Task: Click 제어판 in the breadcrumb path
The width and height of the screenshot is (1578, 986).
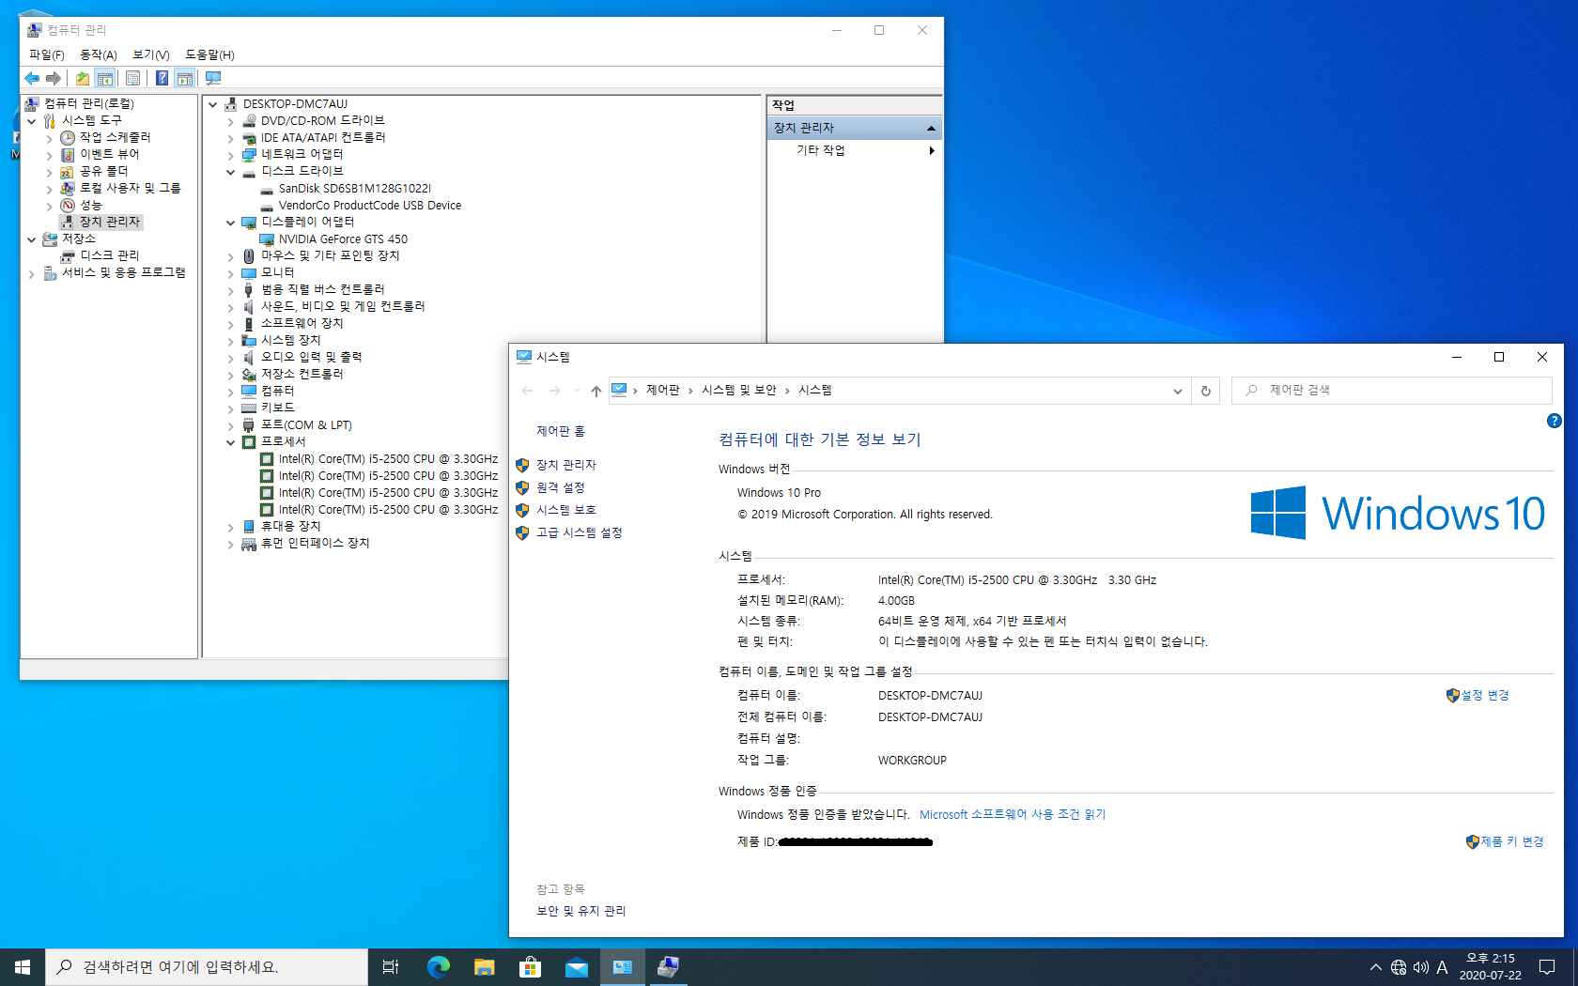Action: [x=663, y=390]
